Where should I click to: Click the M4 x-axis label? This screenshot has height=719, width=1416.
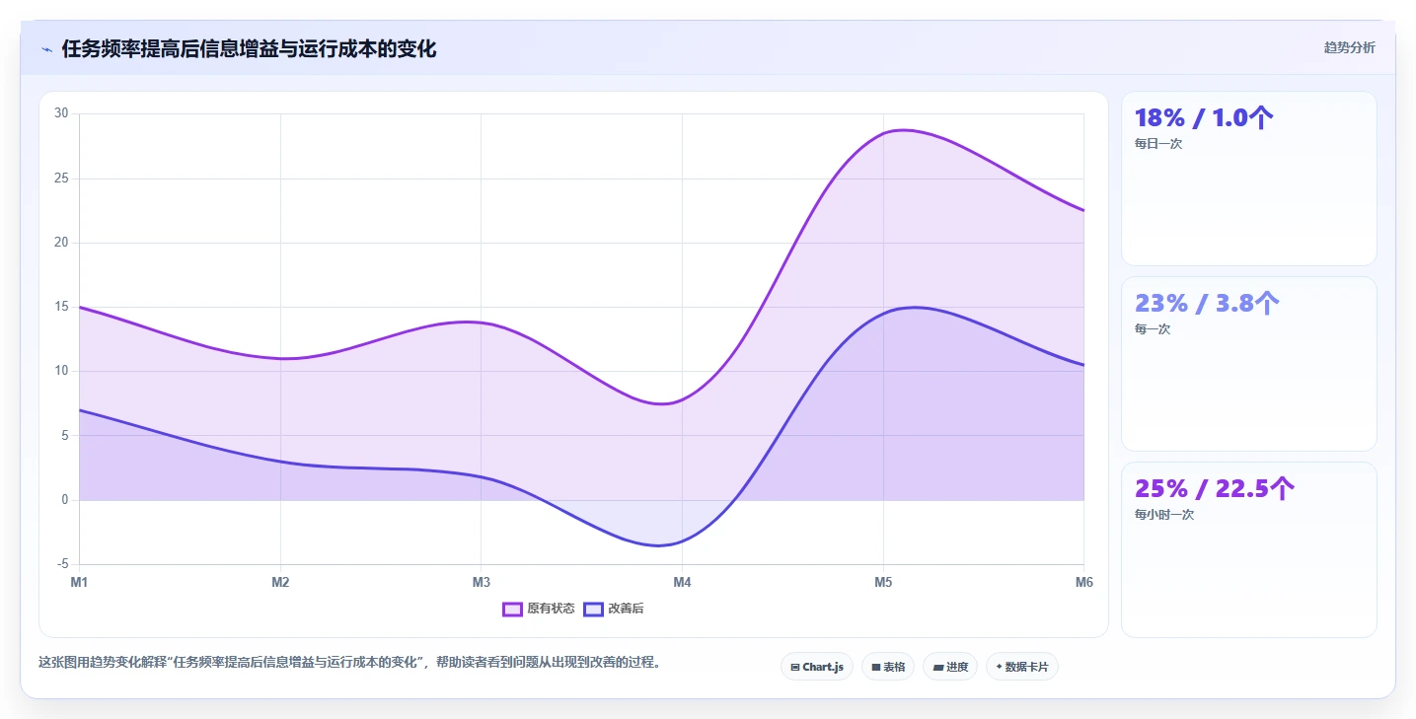click(682, 583)
